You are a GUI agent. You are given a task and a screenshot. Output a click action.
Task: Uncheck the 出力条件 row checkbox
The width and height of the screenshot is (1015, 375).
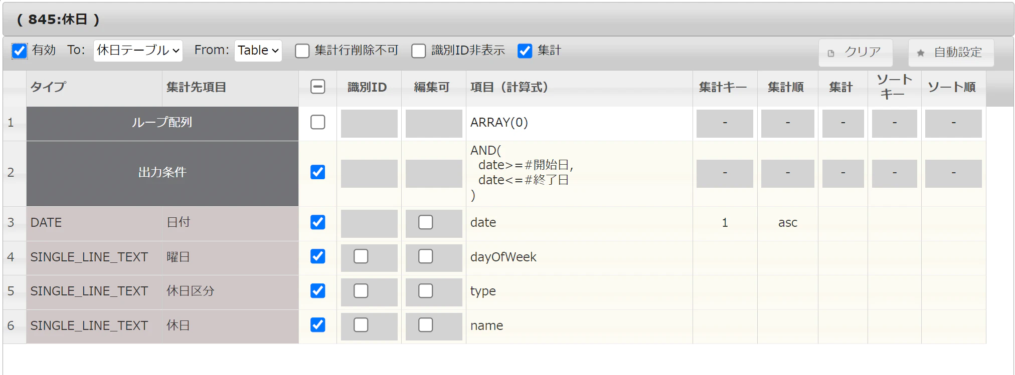[317, 172]
